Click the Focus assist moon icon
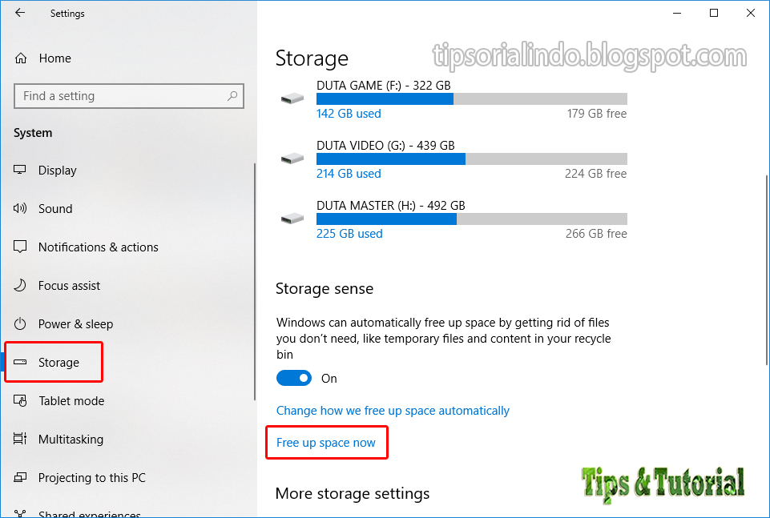The height and width of the screenshot is (518, 770). [x=20, y=285]
